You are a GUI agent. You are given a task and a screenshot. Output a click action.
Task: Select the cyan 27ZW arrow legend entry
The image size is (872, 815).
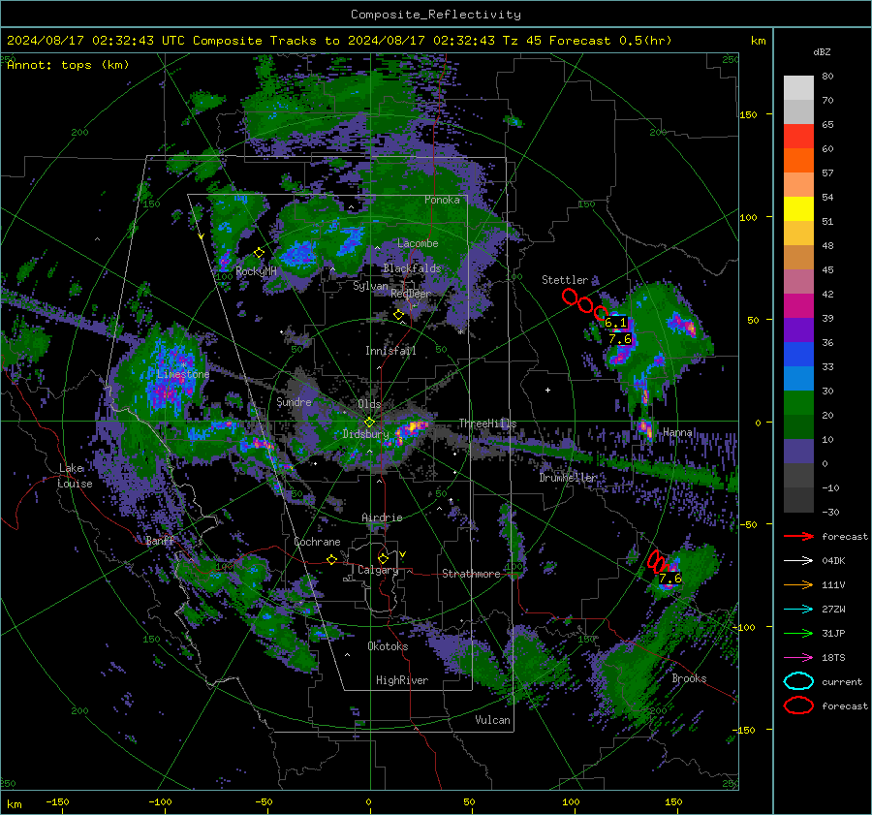coord(798,610)
